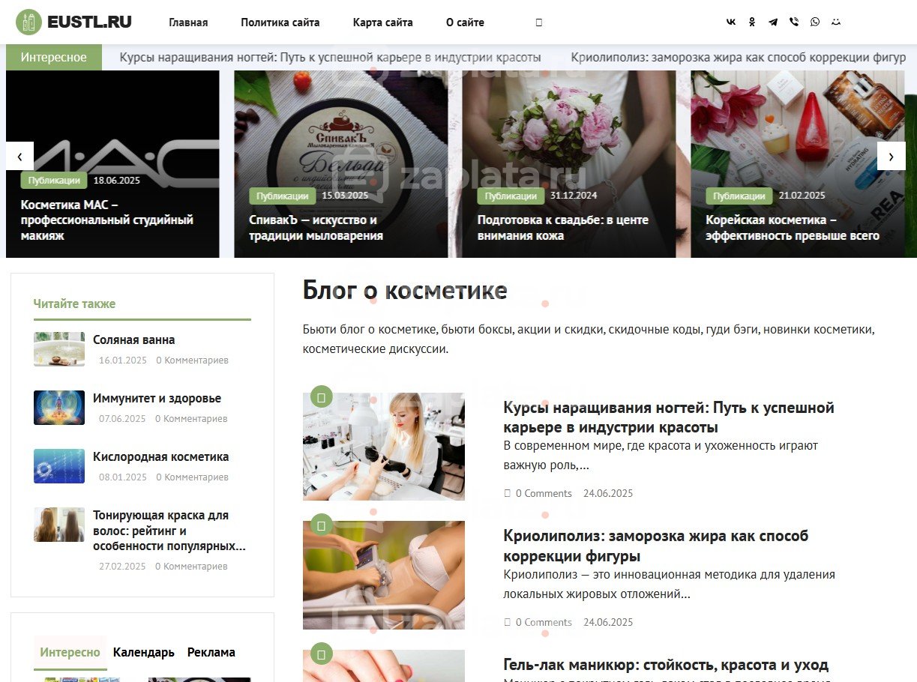
Task: Click 0 Comments under nail courses post
Action: click(x=544, y=493)
